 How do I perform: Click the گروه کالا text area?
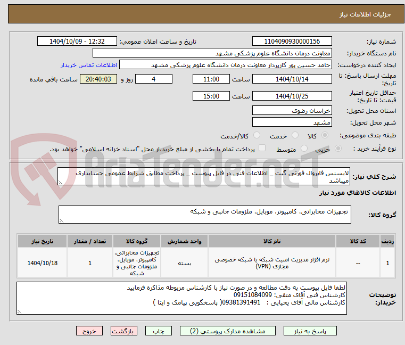204,215
